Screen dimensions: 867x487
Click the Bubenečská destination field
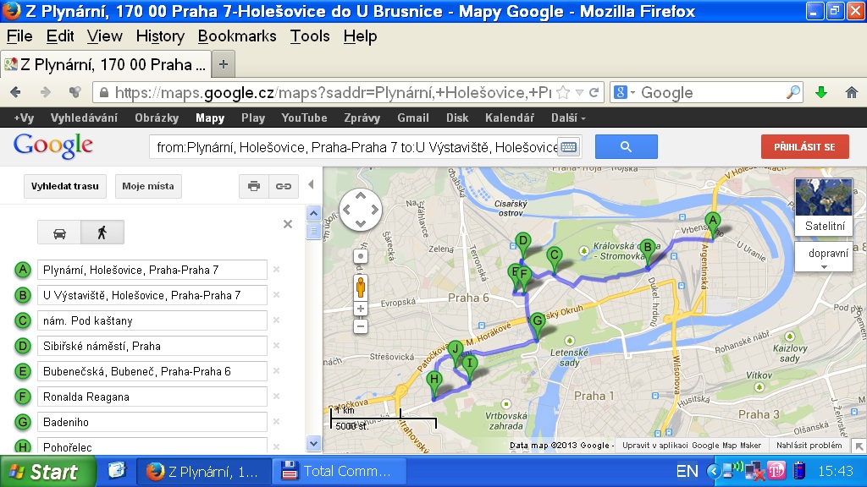coord(152,371)
